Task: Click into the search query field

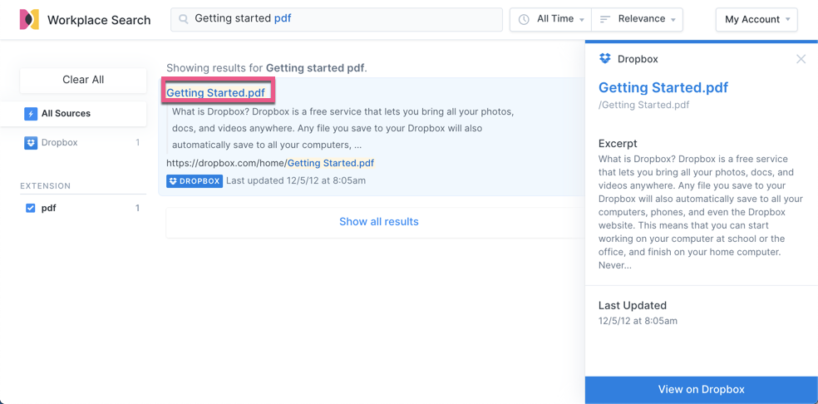Action: click(337, 19)
